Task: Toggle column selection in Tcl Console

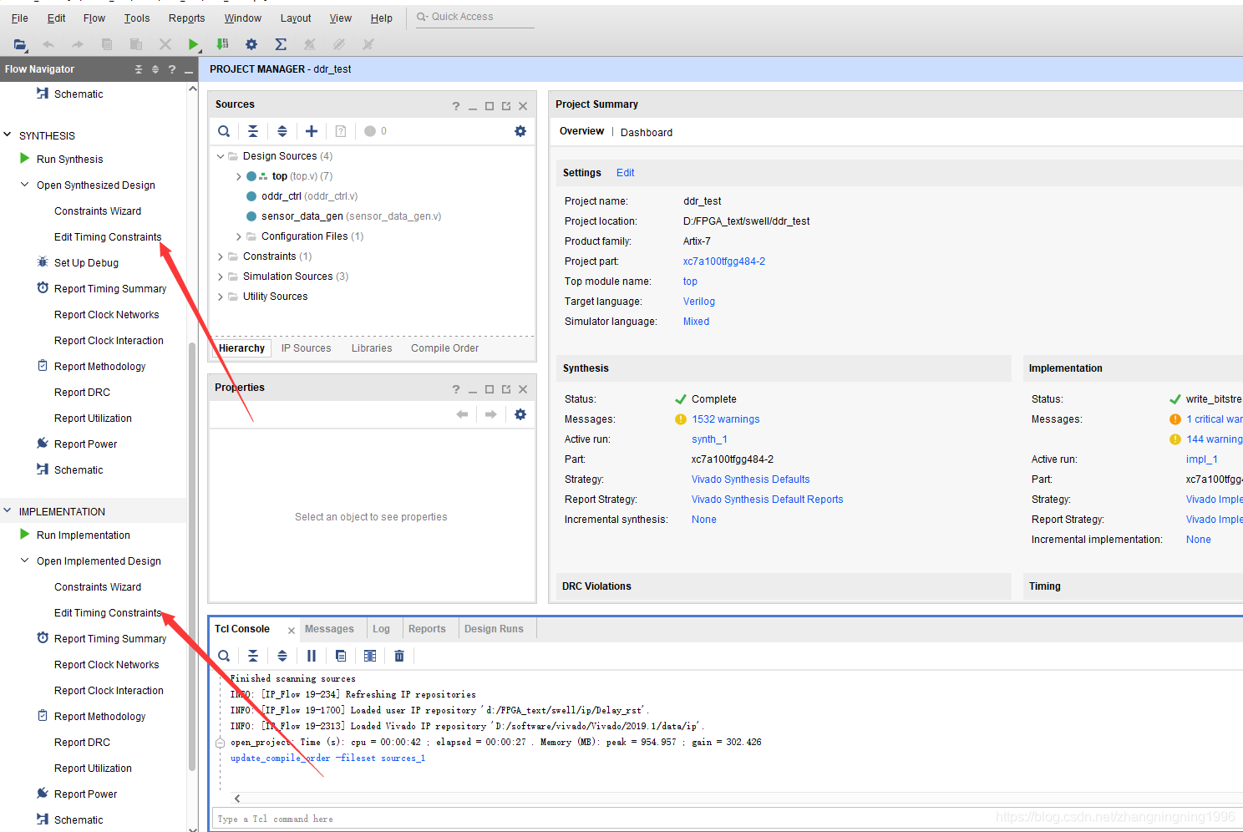Action: pyautogui.click(x=370, y=656)
